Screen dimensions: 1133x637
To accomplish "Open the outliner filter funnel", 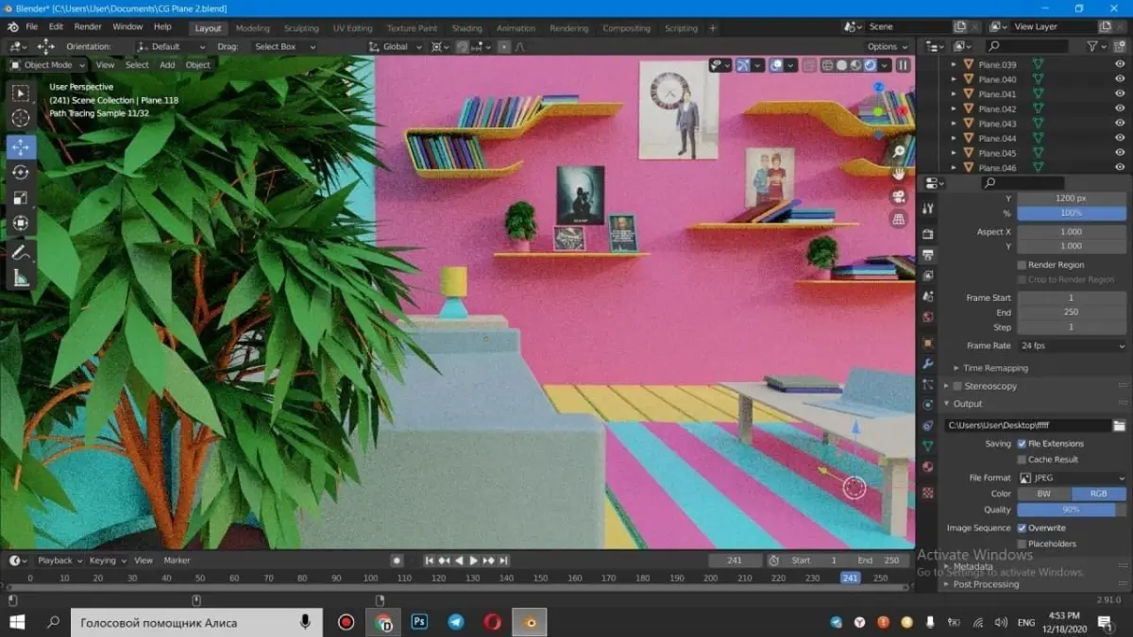I will click(1092, 45).
